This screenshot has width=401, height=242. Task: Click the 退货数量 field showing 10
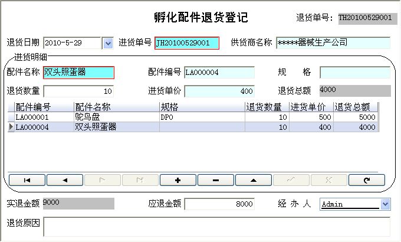click(78, 91)
